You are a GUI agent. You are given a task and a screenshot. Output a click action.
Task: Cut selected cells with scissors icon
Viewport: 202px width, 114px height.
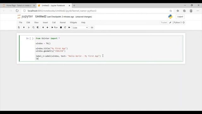pos(29,28)
